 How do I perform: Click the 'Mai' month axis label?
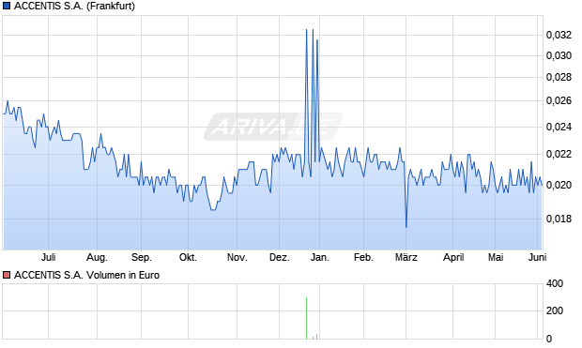(496, 257)
